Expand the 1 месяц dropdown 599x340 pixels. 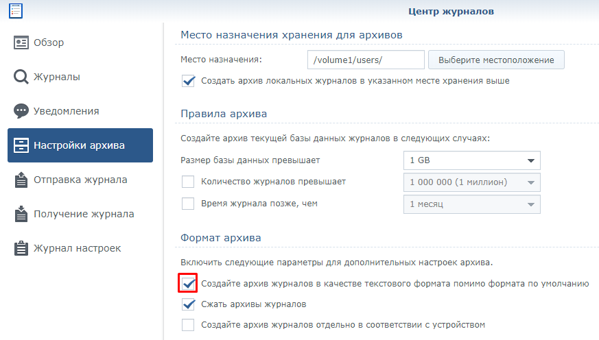click(472, 204)
